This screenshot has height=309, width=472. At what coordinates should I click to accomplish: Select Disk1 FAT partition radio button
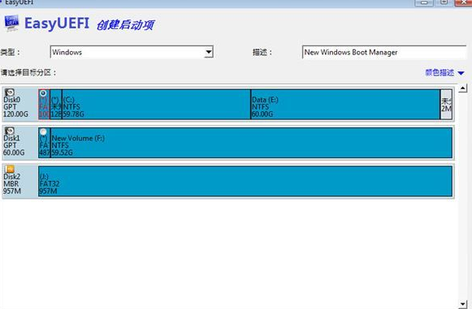click(x=43, y=131)
